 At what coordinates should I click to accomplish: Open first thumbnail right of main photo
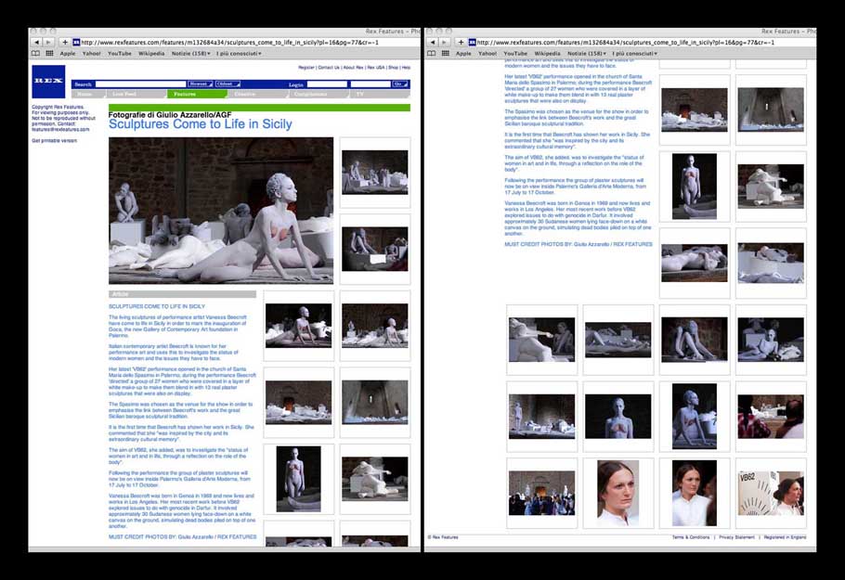[375, 173]
